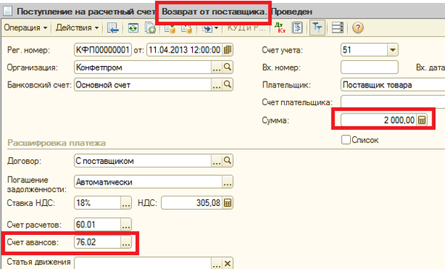Open the calculator icon for Сумма

[x=422, y=120]
